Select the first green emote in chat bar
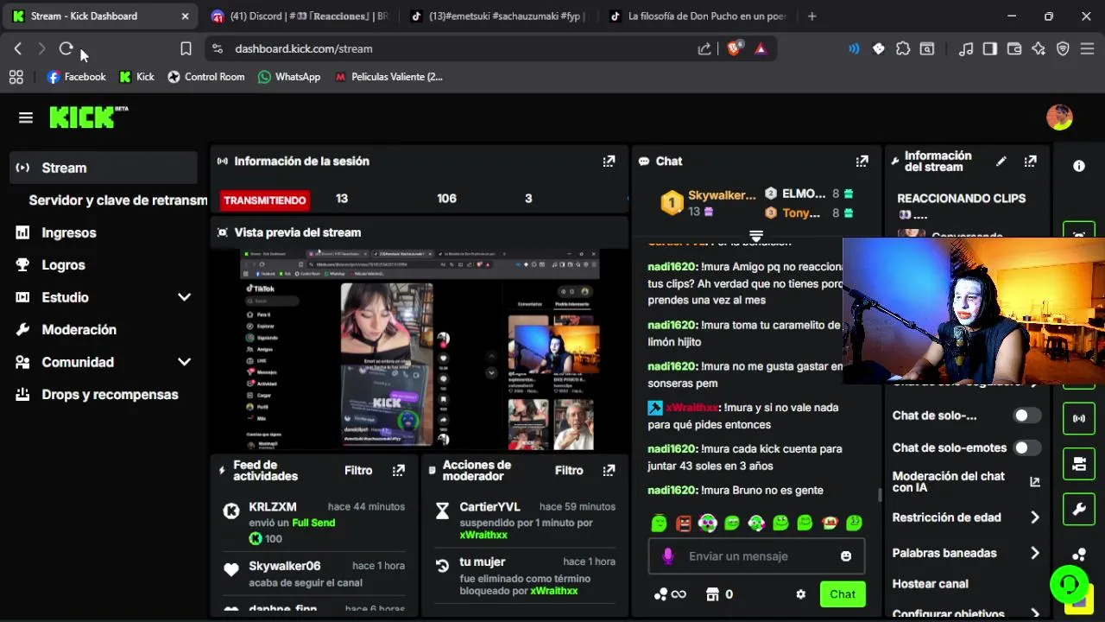 point(659,523)
